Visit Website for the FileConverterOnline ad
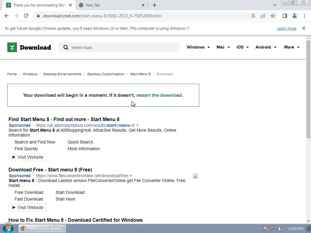Viewport: 311px width, 233px height. click(x=27, y=208)
